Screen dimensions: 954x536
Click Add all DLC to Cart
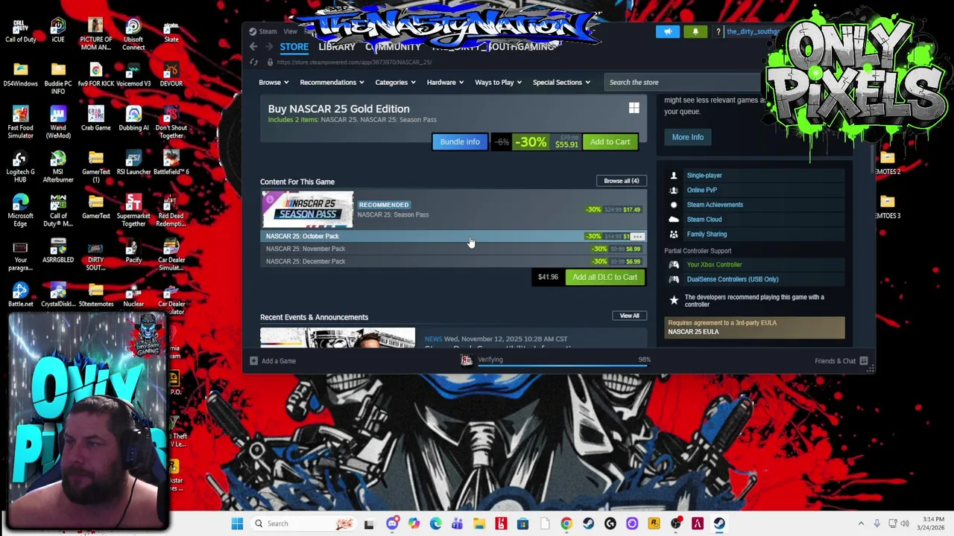coord(604,277)
